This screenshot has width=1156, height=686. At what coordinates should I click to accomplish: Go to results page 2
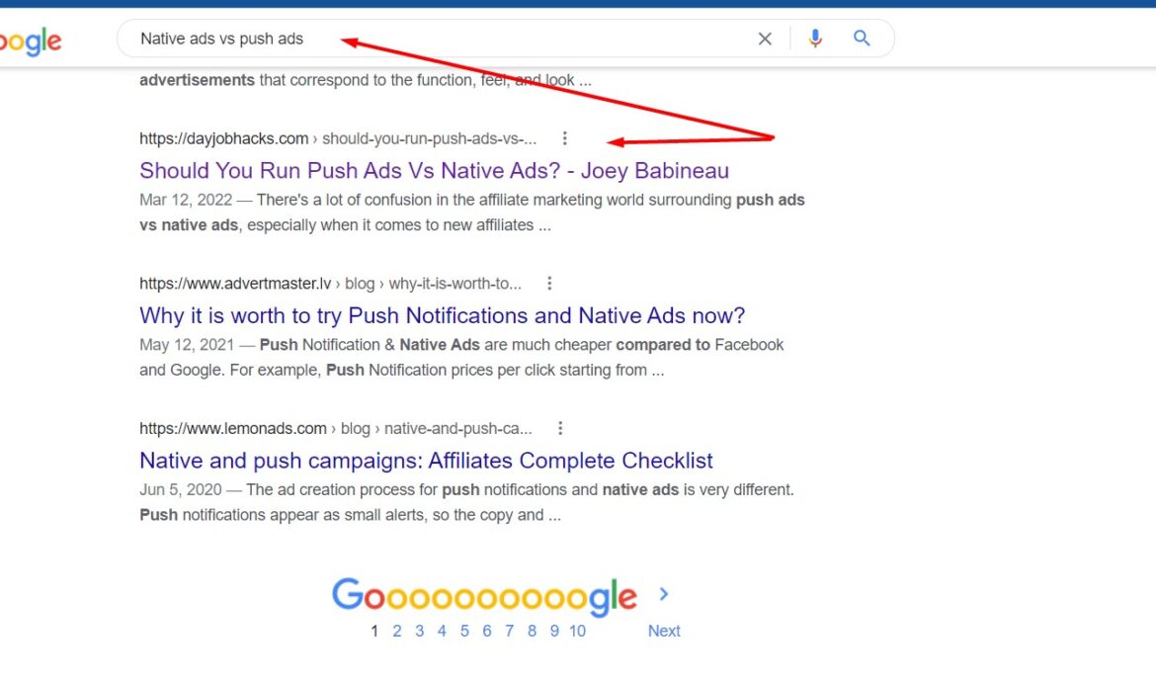[396, 631]
